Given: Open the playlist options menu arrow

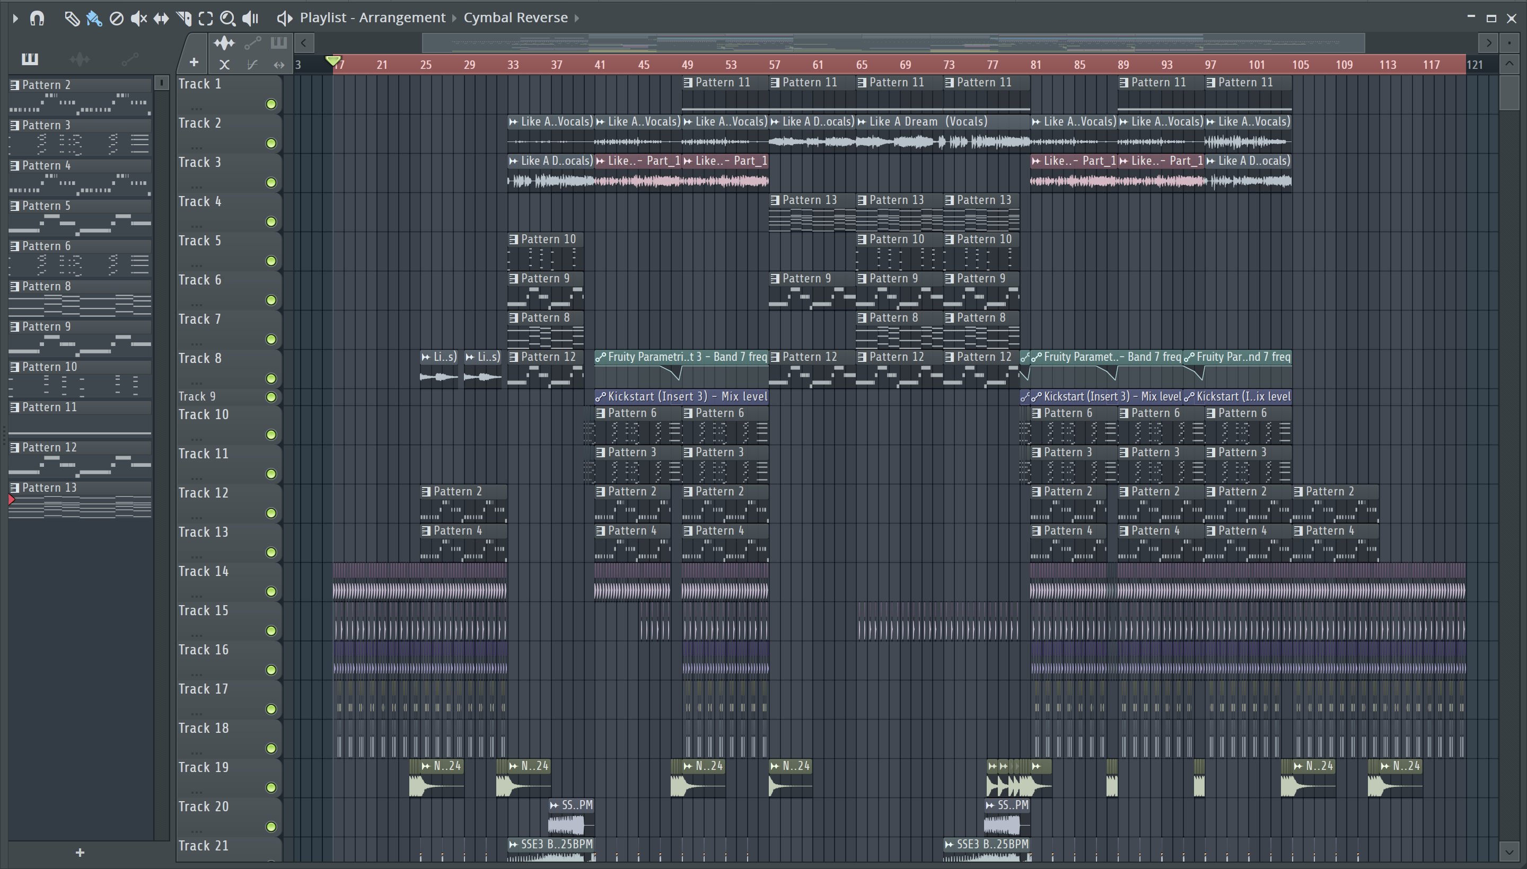Looking at the screenshot, I should click(15, 18).
